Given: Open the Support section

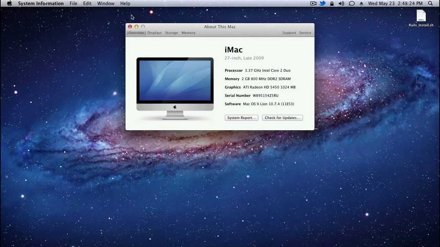Looking at the screenshot, I should pos(289,33).
